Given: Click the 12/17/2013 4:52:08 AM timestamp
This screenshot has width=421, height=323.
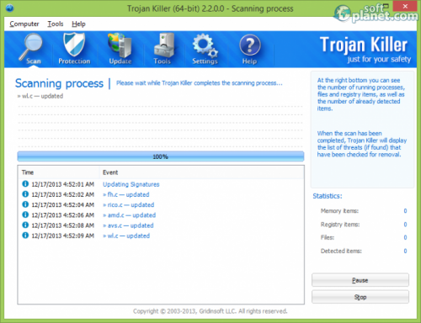Looking at the screenshot, I should coord(63,225).
